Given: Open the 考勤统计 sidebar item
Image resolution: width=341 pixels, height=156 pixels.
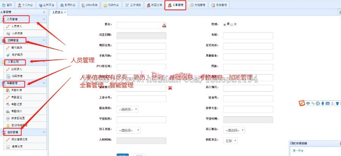Looking at the screenshot, I should tap(25, 111).
